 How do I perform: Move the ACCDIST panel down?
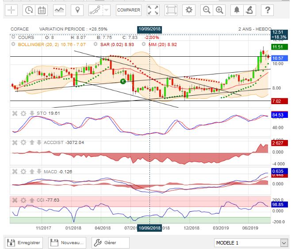pos(39,142)
